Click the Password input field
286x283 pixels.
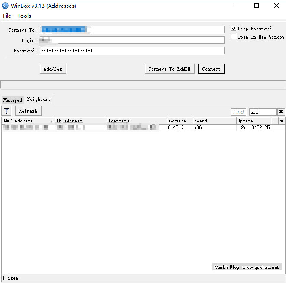(x=132, y=51)
